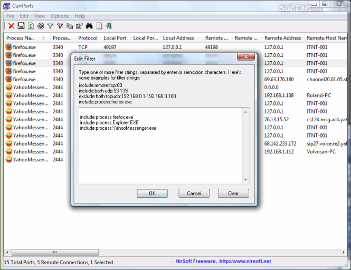
Task: Click Yahoo Messenger icon in the Roland-PC row
Action: coord(9,95)
